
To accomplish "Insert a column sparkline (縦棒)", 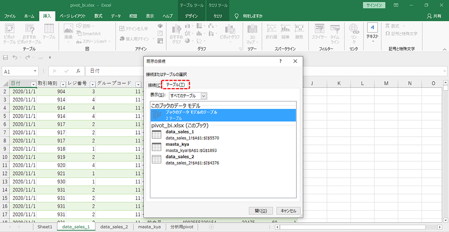I will click(285, 32).
